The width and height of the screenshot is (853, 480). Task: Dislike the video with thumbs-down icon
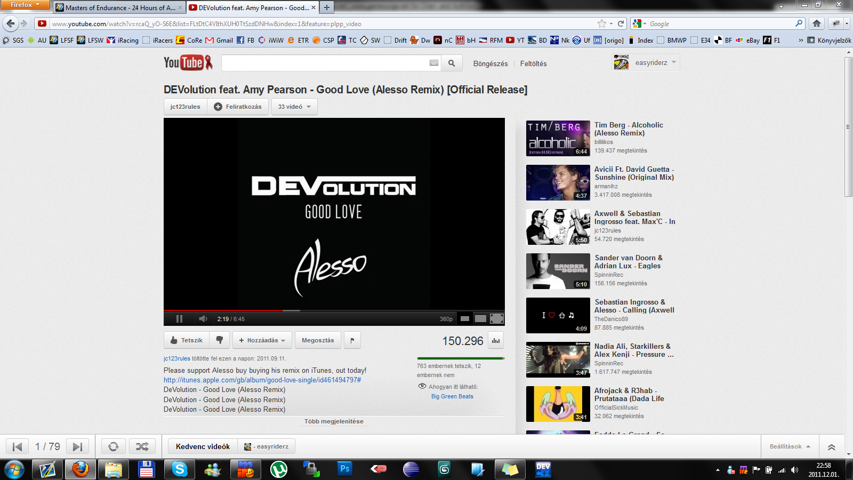(x=219, y=340)
